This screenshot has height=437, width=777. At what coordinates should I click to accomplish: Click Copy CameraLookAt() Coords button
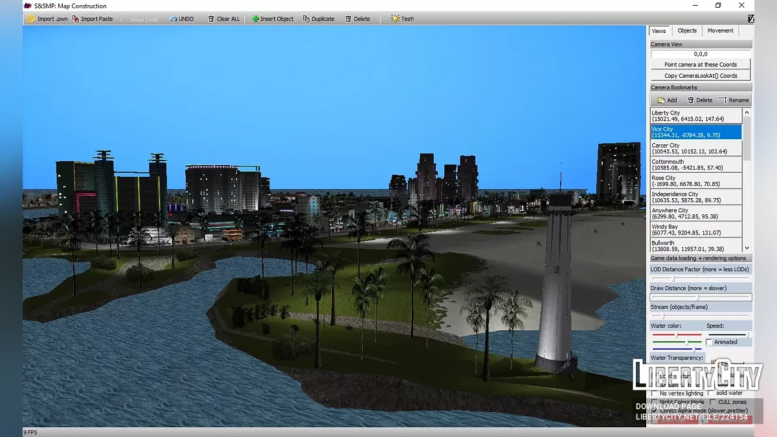click(x=701, y=76)
